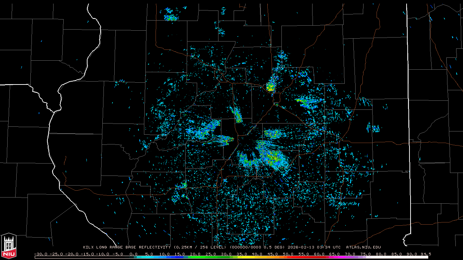The height and width of the screenshot is (260, 463).
Task: Click the narrow echo band just north of radar center
Action: (237, 115)
